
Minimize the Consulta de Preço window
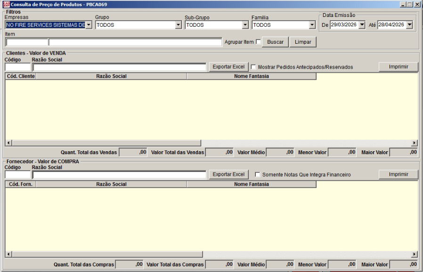click(403, 4)
